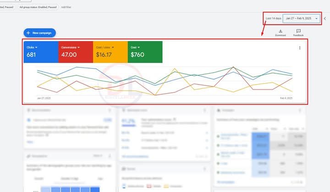Select the Ad group status filter chip
This screenshot has width=330, height=192.
pyautogui.click(x=38, y=7)
